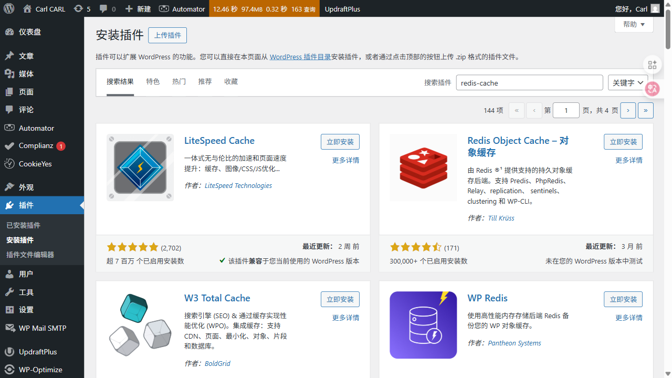Image resolution: width=672 pixels, height=378 pixels.
Task: Click the site home icon for Carl CARL
Action: click(27, 8)
